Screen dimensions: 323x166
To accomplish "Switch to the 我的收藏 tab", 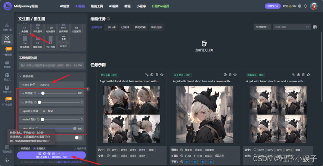I will (140, 27).
